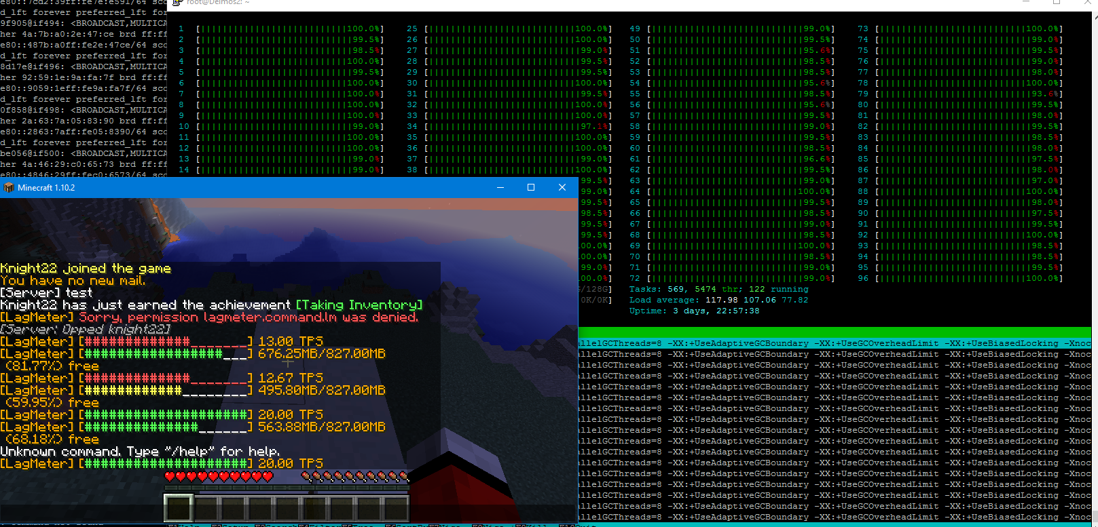
Task: Click the '13.00 TPS' LagMeter reading
Action: pos(291,342)
